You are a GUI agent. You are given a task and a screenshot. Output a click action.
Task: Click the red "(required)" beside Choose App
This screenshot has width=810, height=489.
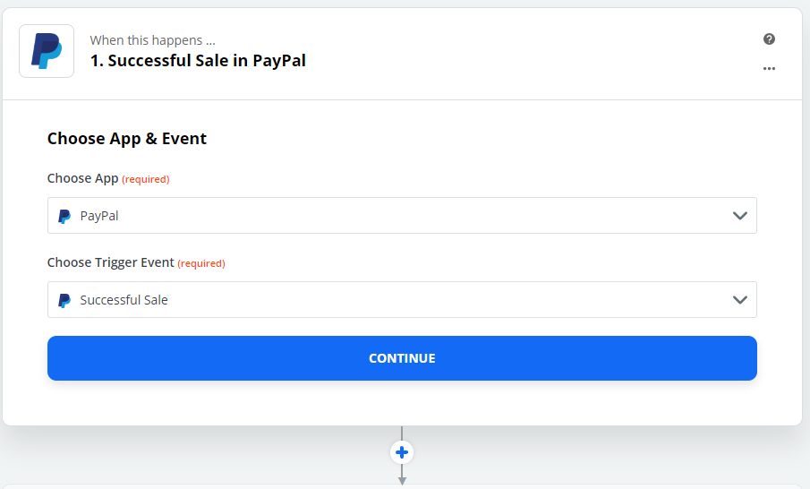146,179
